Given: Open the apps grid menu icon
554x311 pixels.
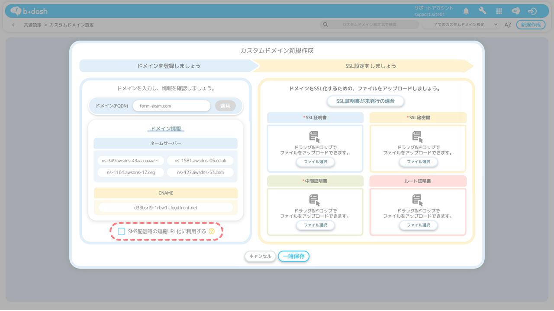Looking at the screenshot, I should pos(499,11).
